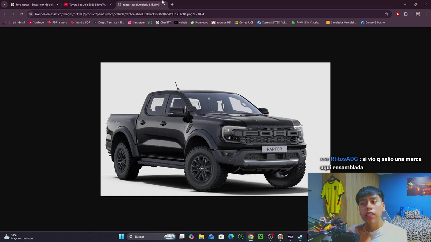
Task: Open Steam from the taskbar
Action: point(300,237)
